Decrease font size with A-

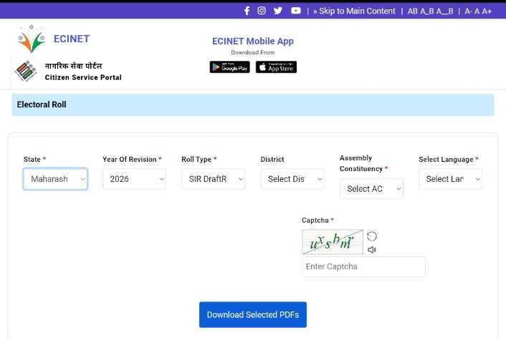coord(468,11)
